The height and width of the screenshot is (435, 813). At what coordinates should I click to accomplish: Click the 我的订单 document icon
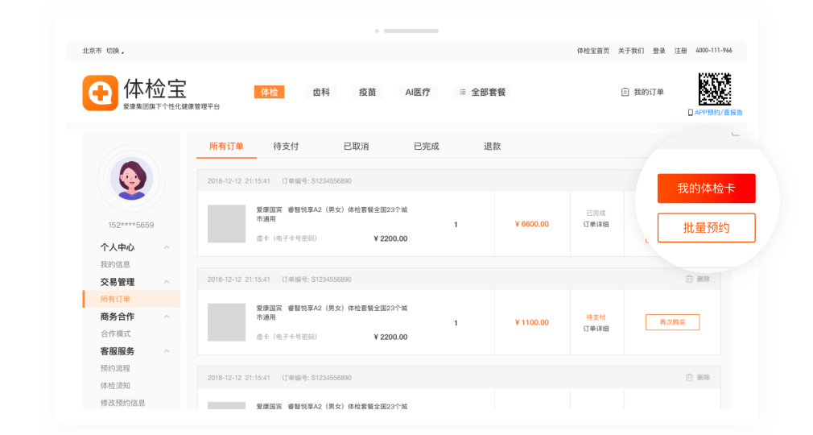point(625,92)
